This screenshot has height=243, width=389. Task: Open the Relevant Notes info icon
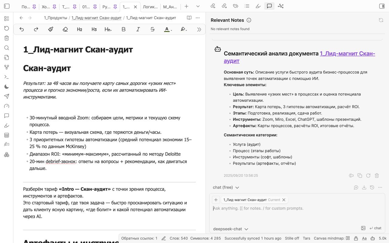249,20
